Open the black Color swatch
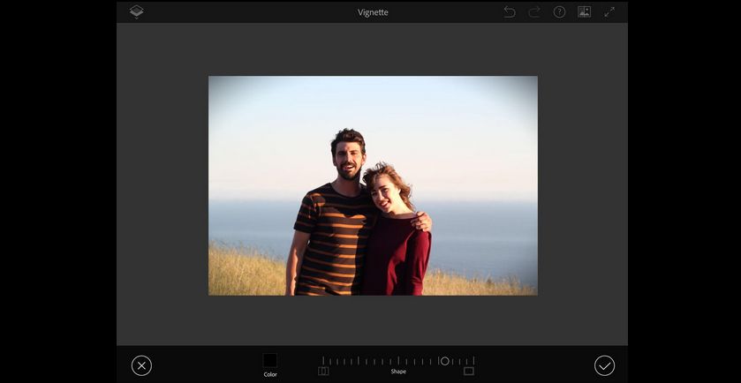 (270, 360)
